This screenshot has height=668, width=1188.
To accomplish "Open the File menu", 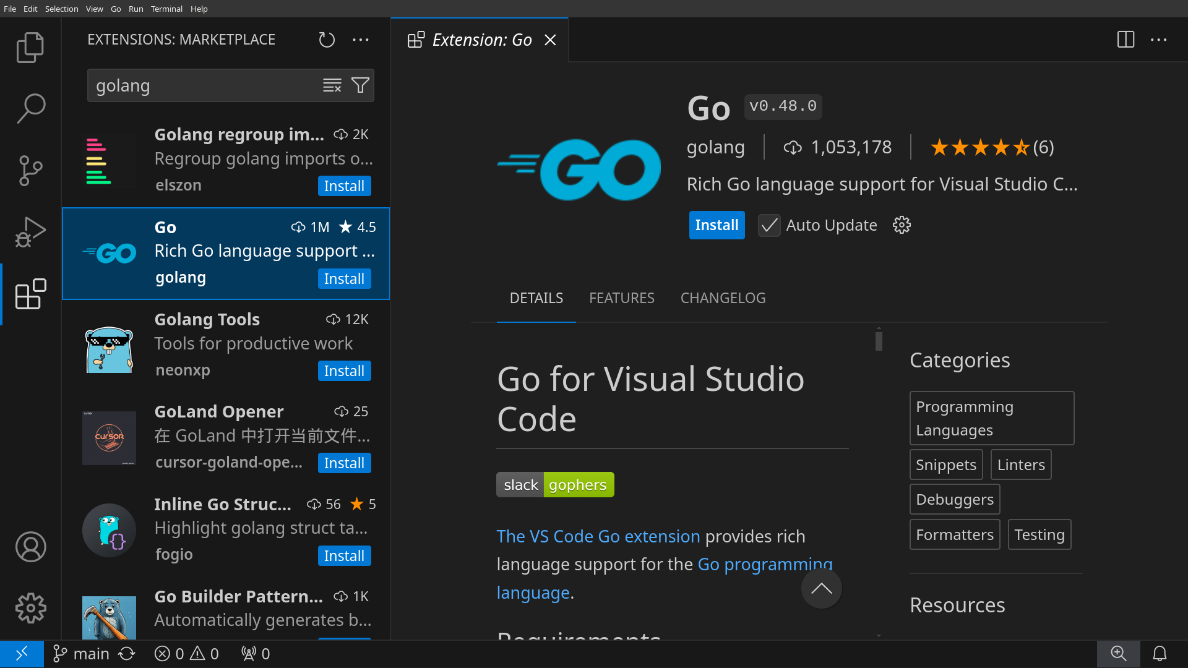I will (x=10, y=9).
